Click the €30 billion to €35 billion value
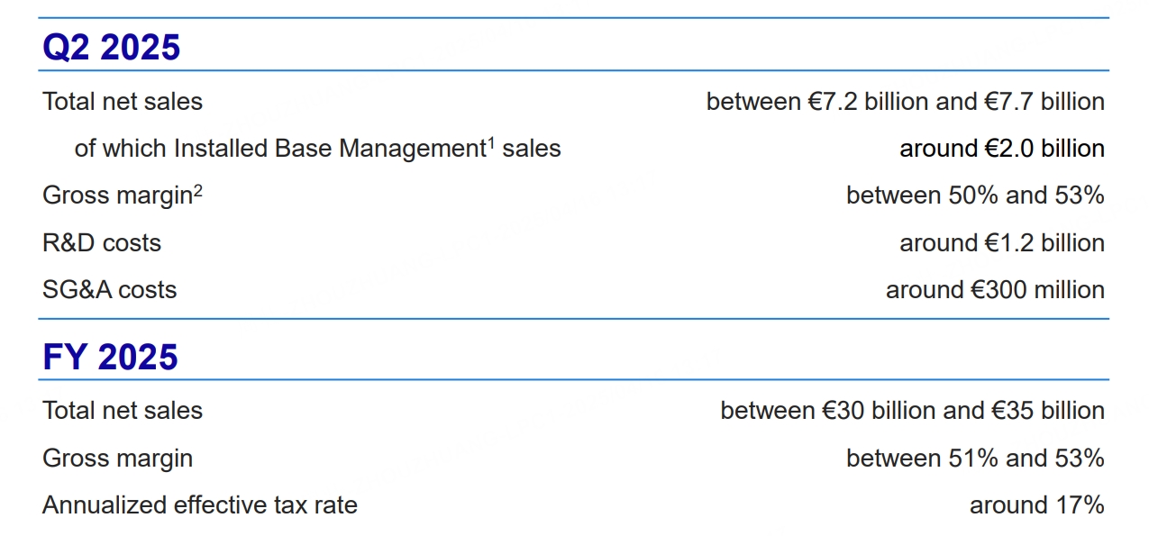Viewport: 1149px width, 536px height. coord(913,411)
